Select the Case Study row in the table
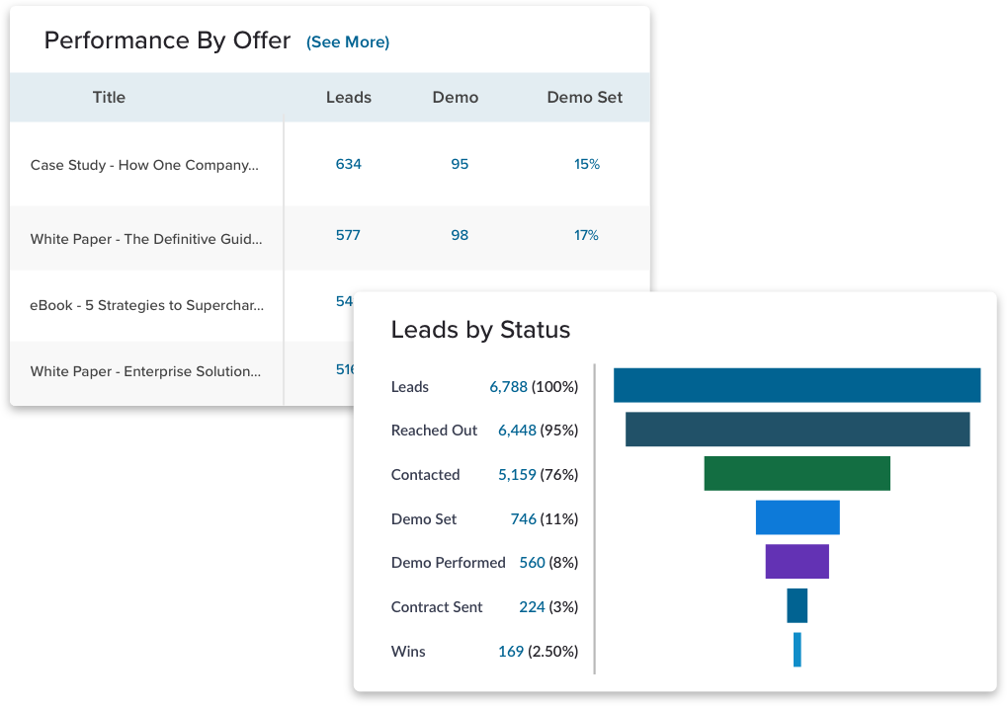 click(x=145, y=164)
